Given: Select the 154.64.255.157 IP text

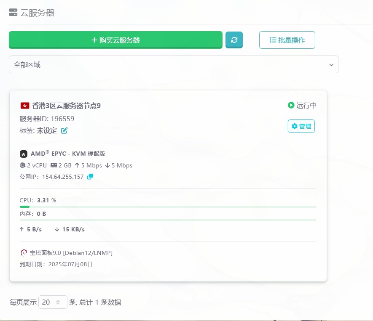Looking at the screenshot, I should 63,177.
